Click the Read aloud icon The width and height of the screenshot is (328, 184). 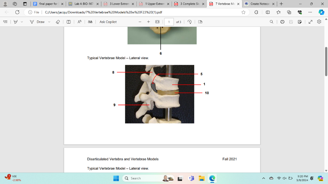click(x=79, y=22)
